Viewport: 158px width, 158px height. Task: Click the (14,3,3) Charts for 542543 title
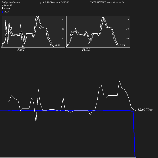[x=55, y=2]
